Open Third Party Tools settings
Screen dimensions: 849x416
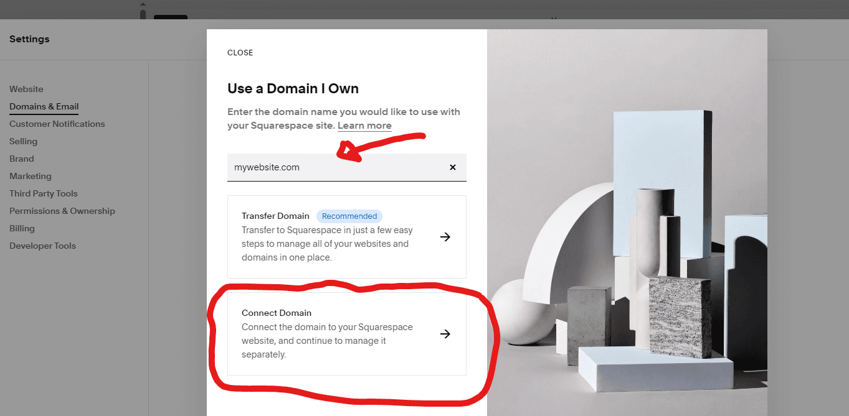pos(43,193)
